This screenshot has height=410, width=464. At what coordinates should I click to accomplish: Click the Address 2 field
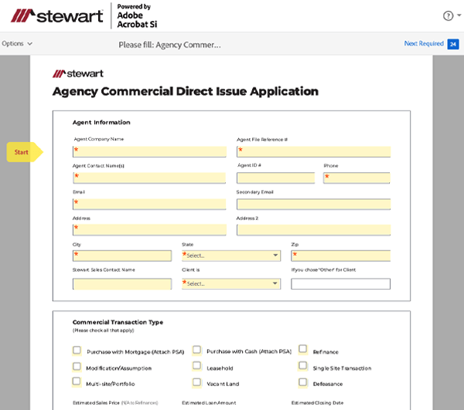(313, 230)
